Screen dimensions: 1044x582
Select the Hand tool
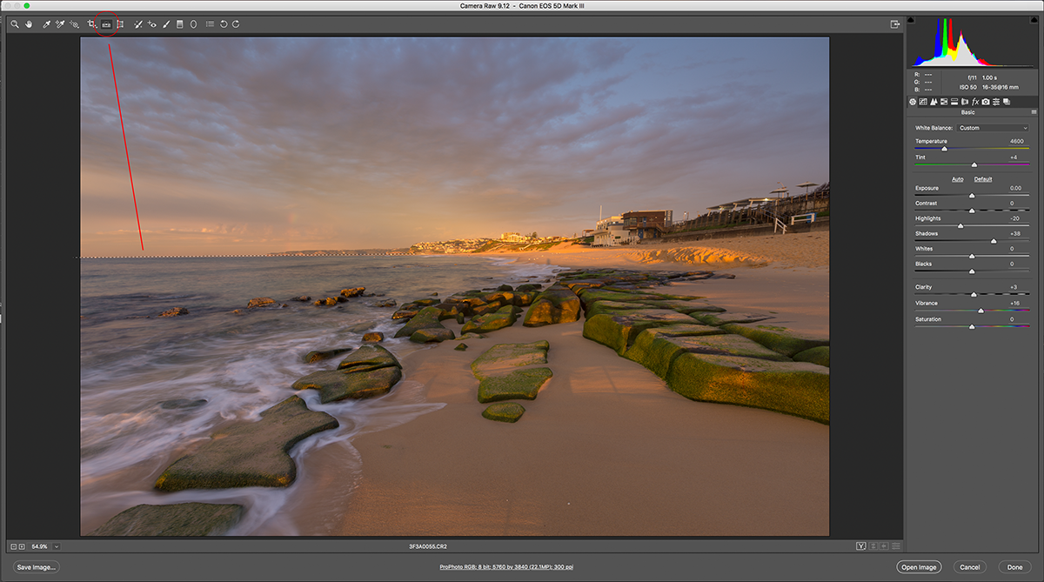pos(29,24)
